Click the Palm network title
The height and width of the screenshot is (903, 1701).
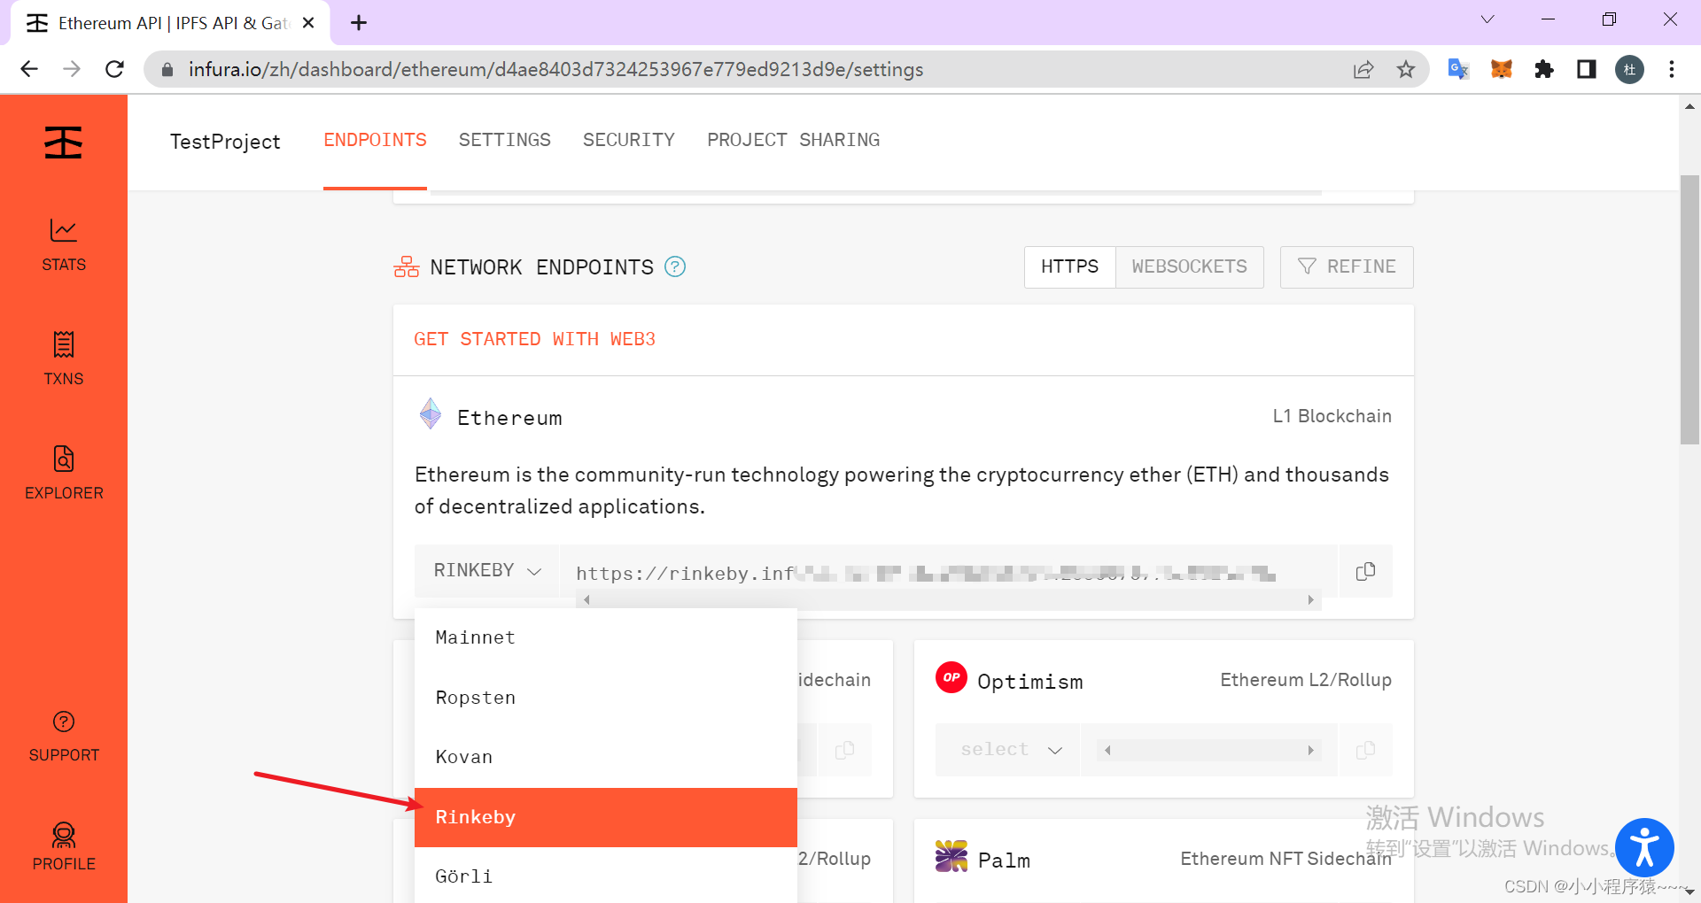(x=1004, y=861)
